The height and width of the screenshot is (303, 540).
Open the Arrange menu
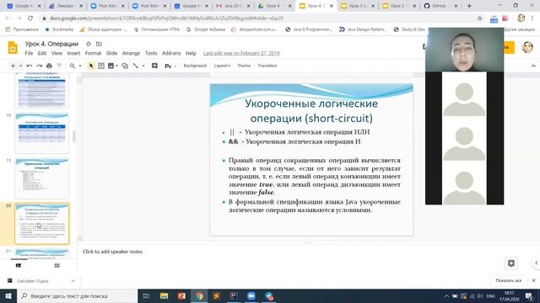tap(131, 53)
